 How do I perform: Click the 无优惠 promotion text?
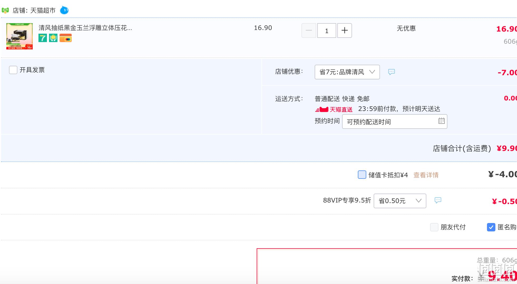pyautogui.click(x=406, y=28)
